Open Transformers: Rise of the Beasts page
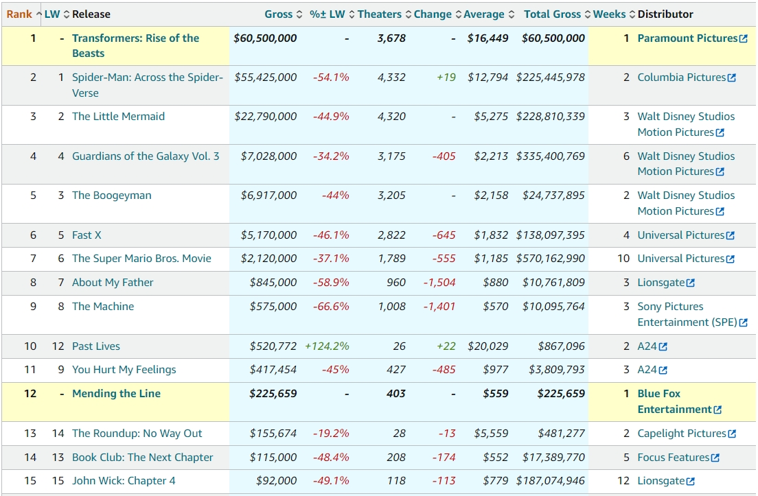The image size is (758, 496). tap(135, 46)
